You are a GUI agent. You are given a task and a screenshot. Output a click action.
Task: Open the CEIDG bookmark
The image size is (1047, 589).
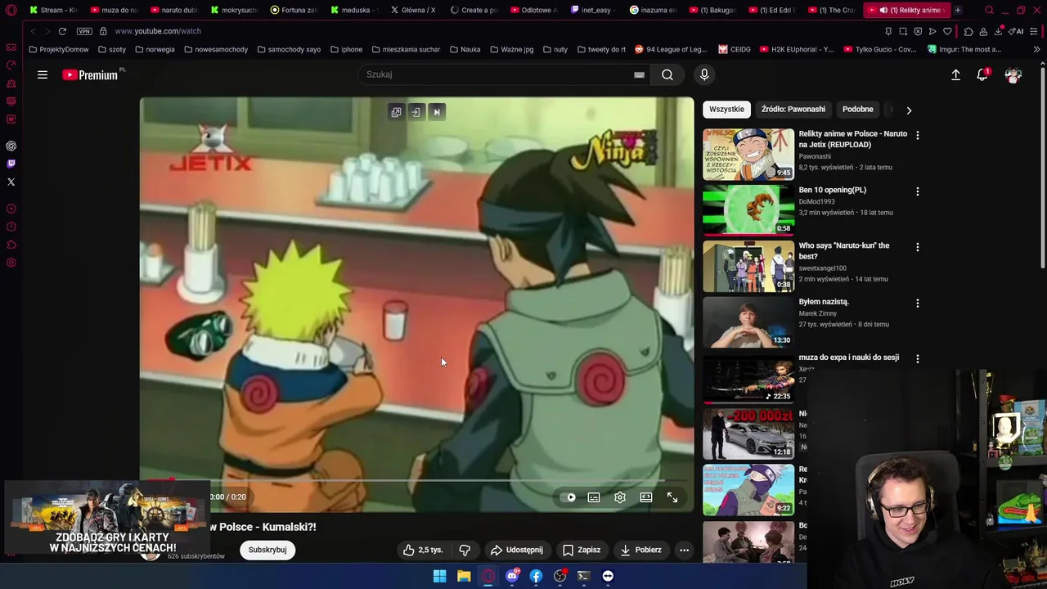pyautogui.click(x=735, y=49)
